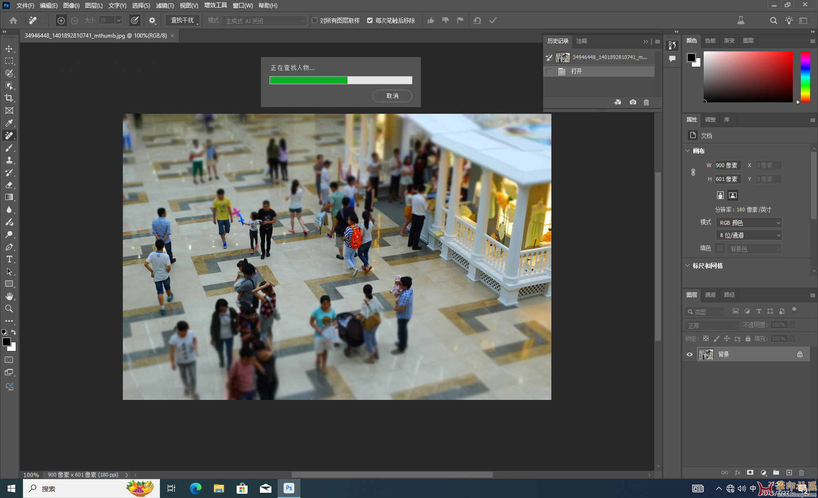Open the 滤镜(T) menu

(165, 6)
